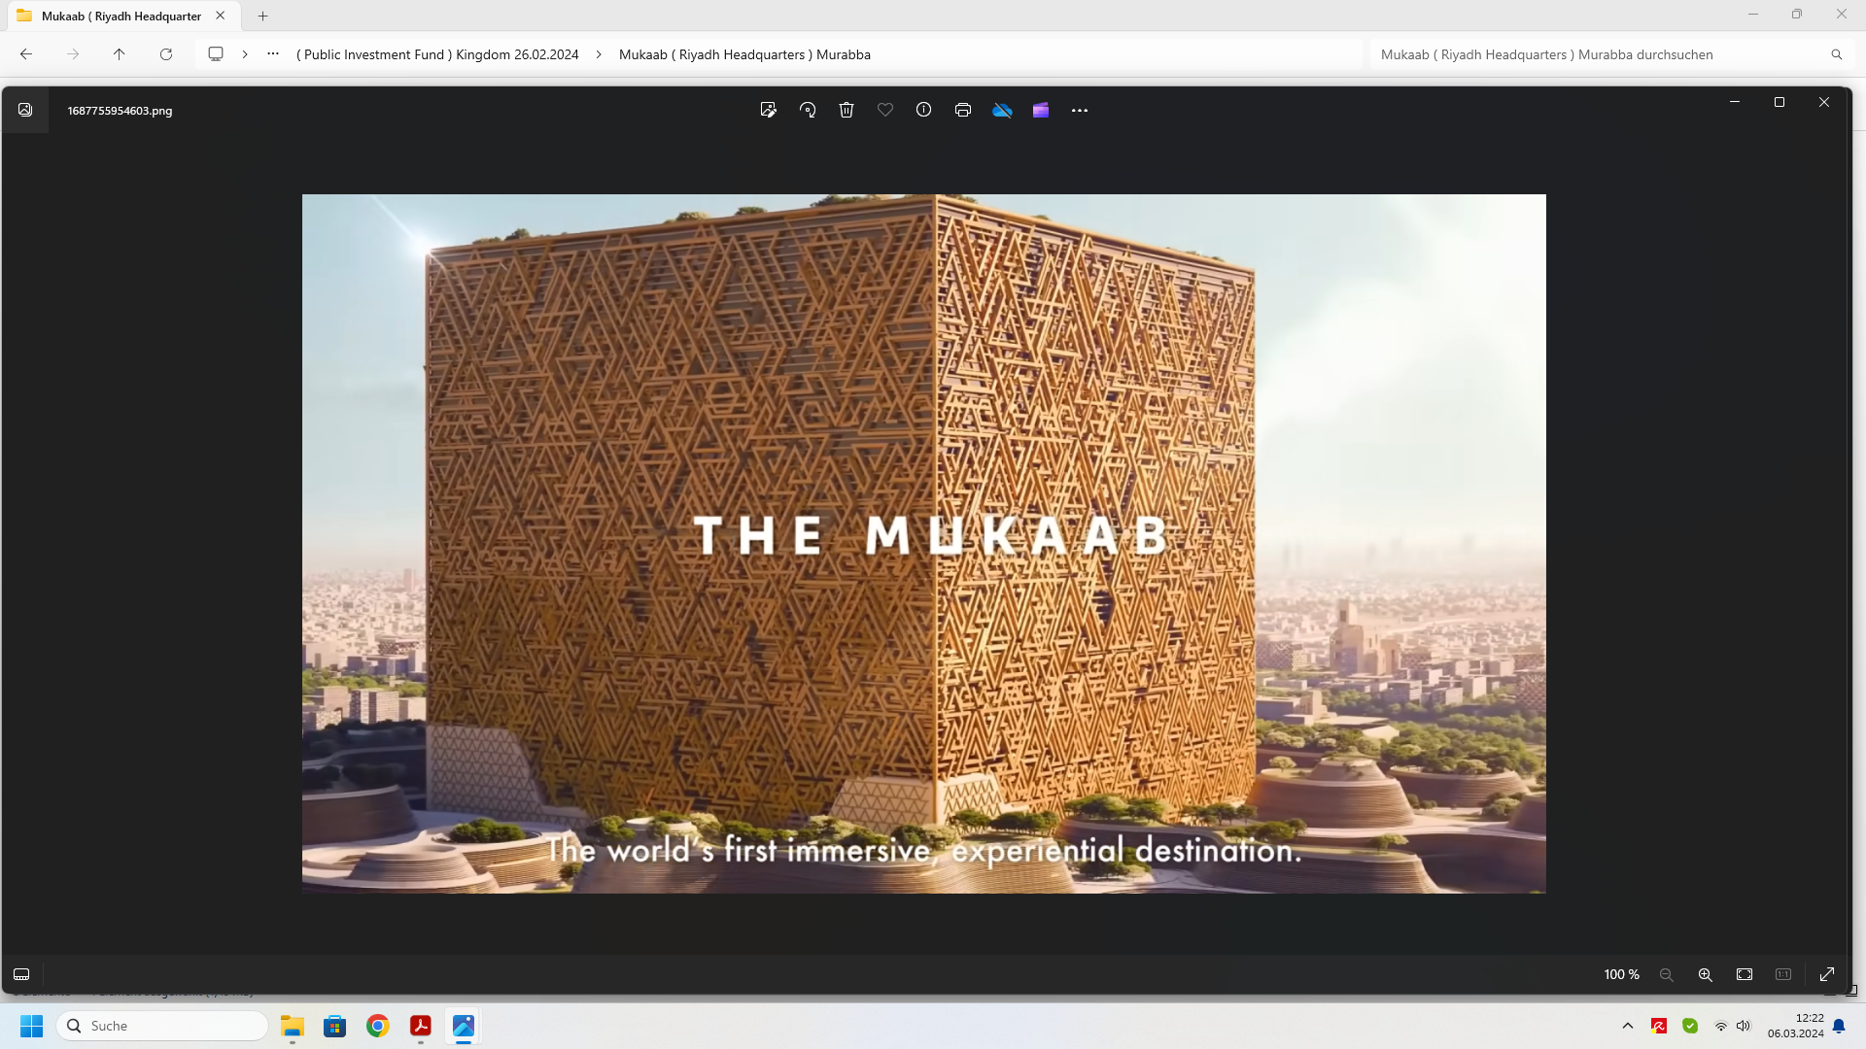Click the filename 1687755954603.png
Image resolution: width=1866 pixels, height=1049 pixels.
120,111
